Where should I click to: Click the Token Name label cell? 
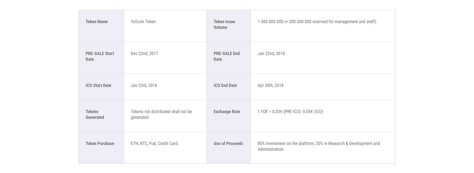[x=101, y=26]
